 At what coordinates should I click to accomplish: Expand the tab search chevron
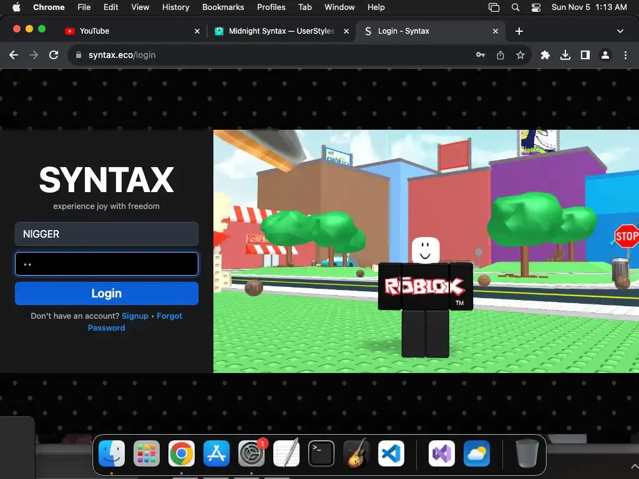click(620, 31)
